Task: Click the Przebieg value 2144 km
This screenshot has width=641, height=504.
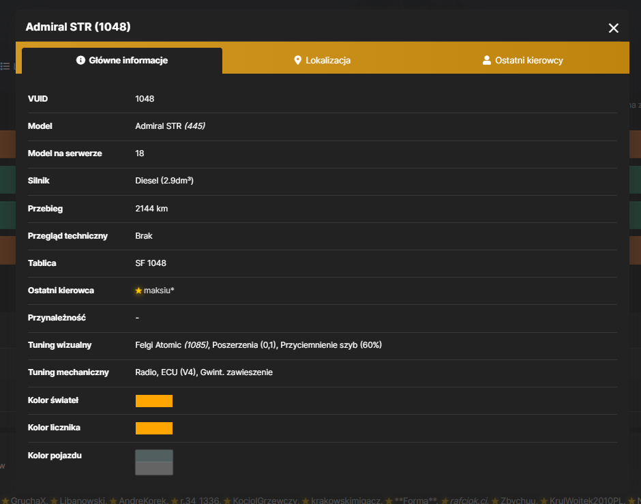Action: tap(151, 209)
